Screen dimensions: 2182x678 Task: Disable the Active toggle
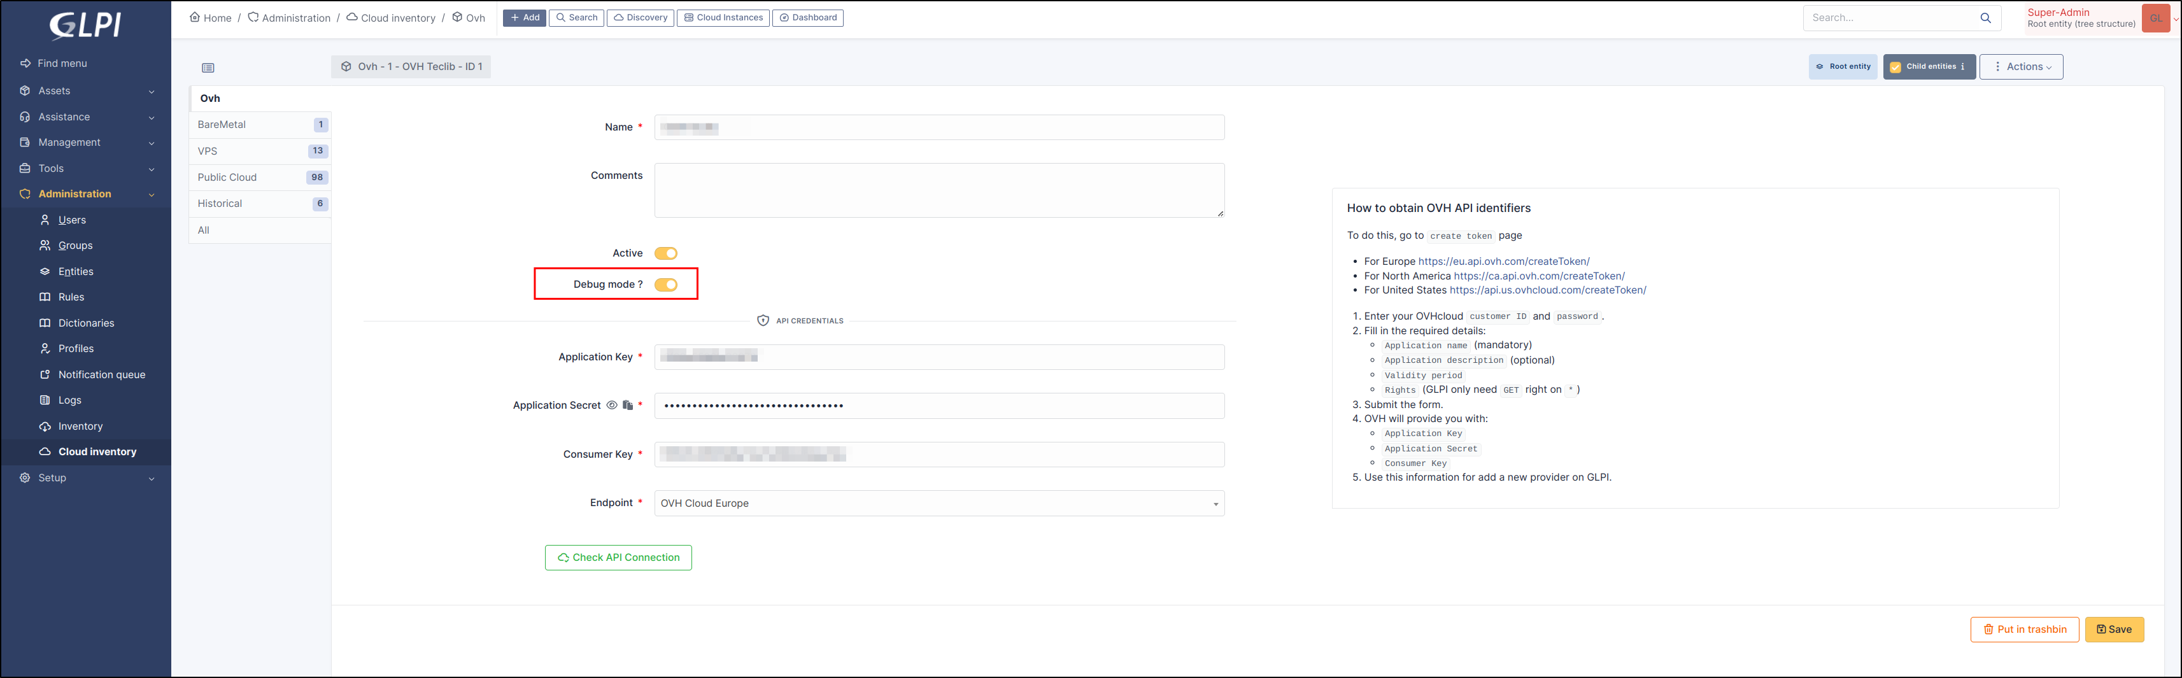666,253
